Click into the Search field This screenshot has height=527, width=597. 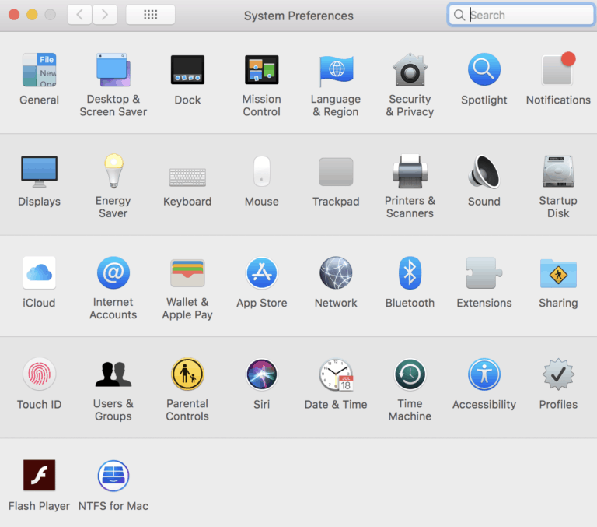tap(522, 15)
